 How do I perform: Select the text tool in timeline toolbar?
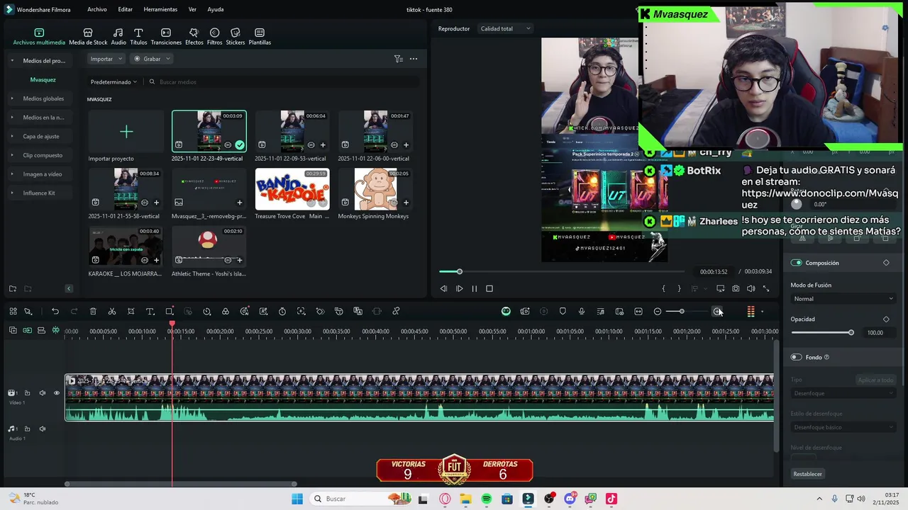tap(150, 312)
